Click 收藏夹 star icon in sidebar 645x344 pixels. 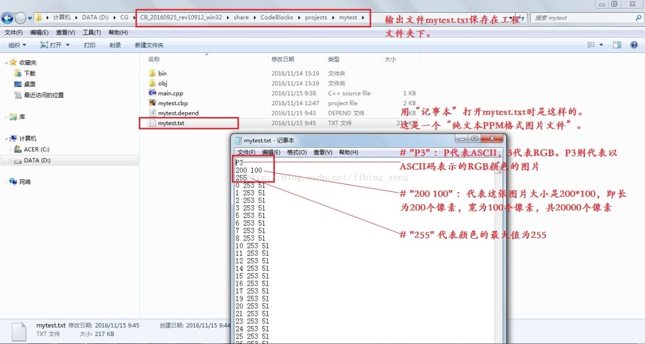point(13,62)
